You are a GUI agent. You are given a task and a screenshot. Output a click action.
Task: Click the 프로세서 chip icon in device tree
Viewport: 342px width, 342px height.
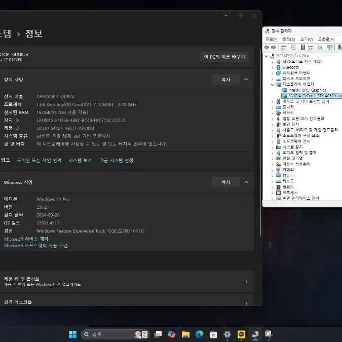coord(278,193)
